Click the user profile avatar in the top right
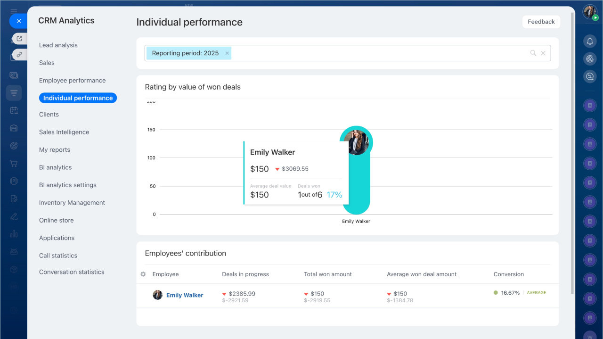This screenshot has width=603, height=339. tap(590, 12)
